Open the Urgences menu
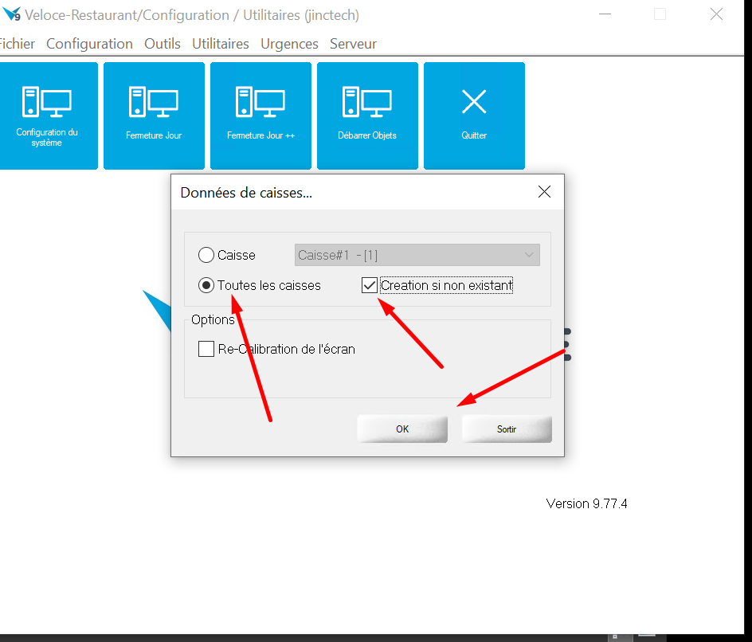Image resolution: width=752 pixels, height=642 pixels. tap(289, 44)
